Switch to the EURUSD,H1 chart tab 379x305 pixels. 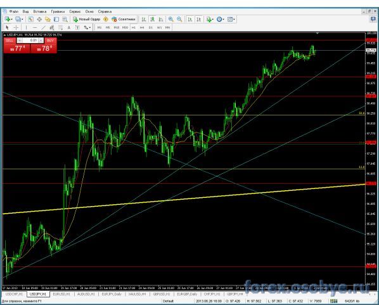(61, 294)
